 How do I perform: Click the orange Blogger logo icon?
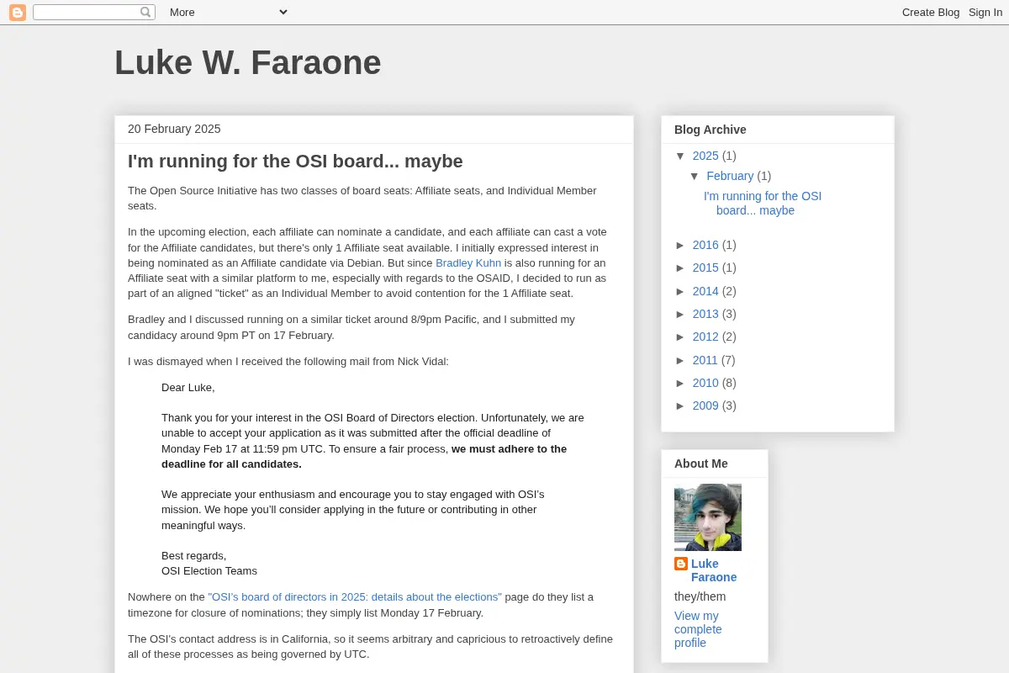pos(18,13)
